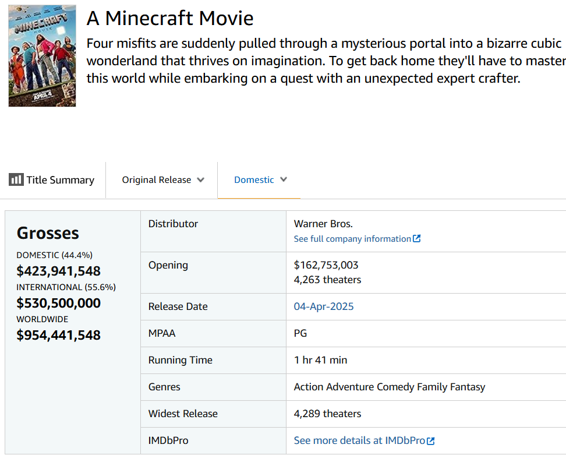The height and width of the screenshot is (462, 566).
Task: Click the Distributor row label
Action: click(174, 224)
